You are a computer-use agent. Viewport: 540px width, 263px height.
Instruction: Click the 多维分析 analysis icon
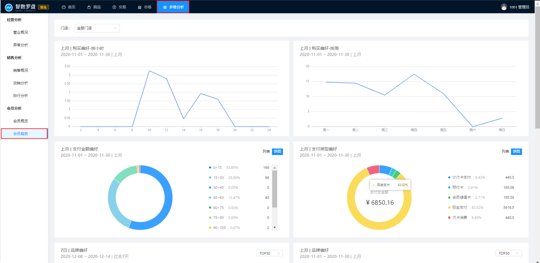coord(165,7)
